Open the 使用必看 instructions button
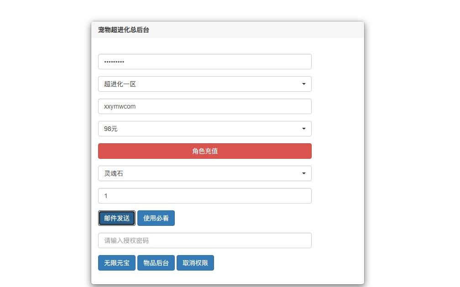 click(156, 218)
